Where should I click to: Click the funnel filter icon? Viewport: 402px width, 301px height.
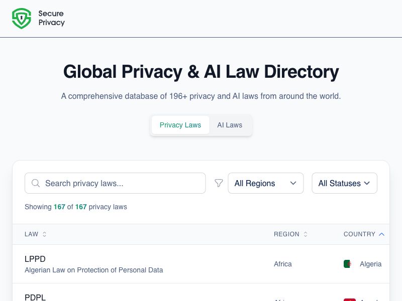219,183
